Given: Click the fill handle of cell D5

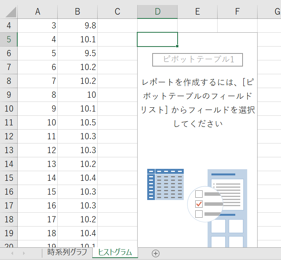Looking at the screenshot, I should tap(177, 46).
